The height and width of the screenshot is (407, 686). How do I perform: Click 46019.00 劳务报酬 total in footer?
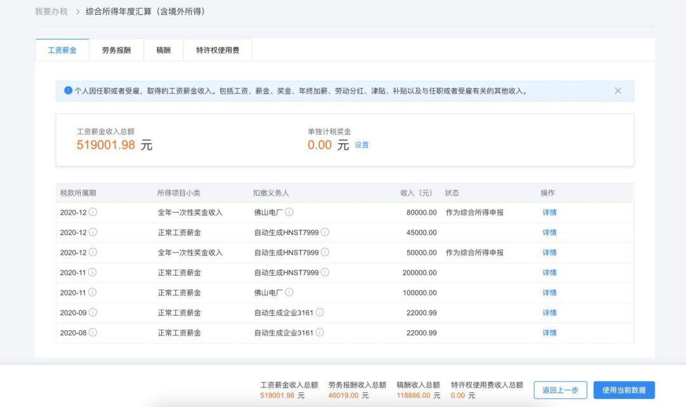pyautogui.click(x=344, y=396)
